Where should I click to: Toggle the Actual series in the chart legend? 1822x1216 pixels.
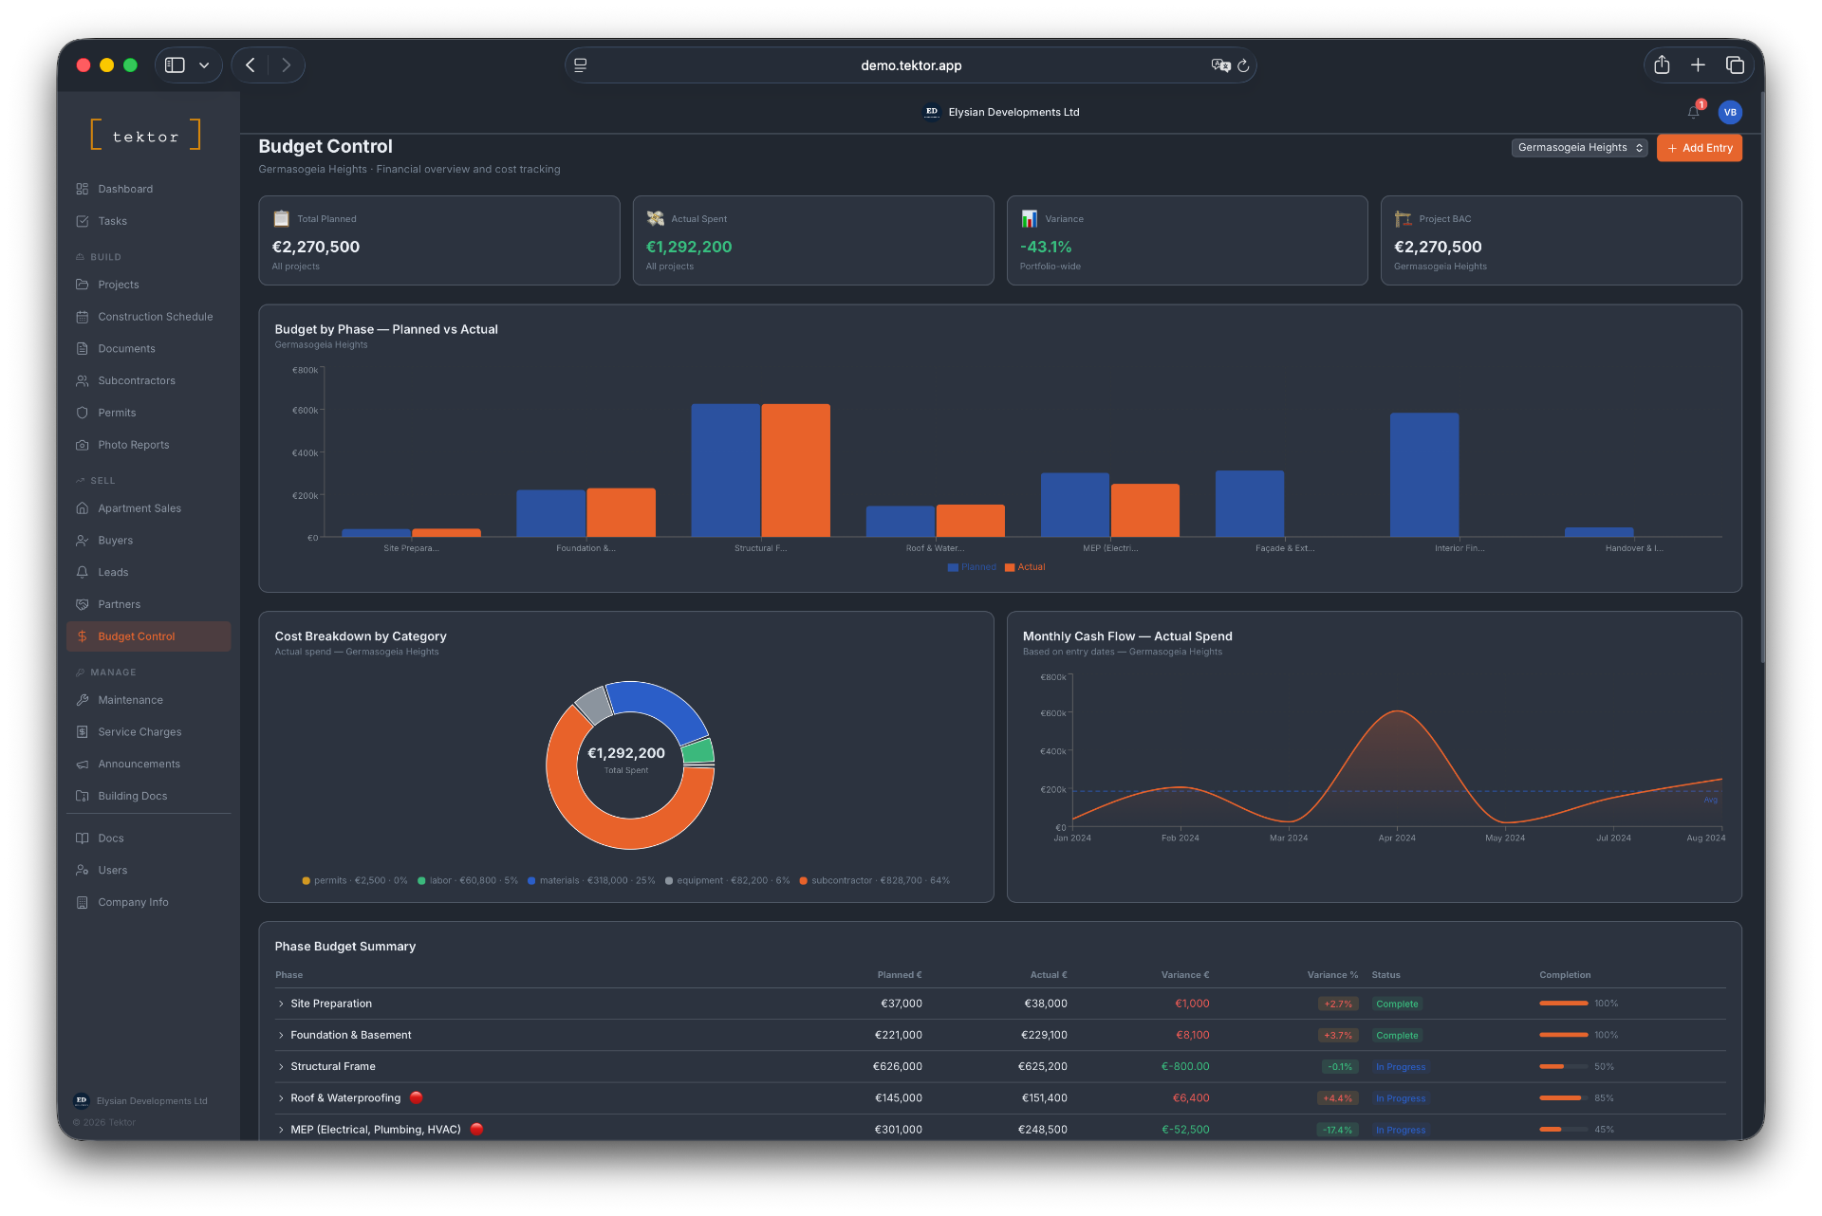pos(1025,567)
